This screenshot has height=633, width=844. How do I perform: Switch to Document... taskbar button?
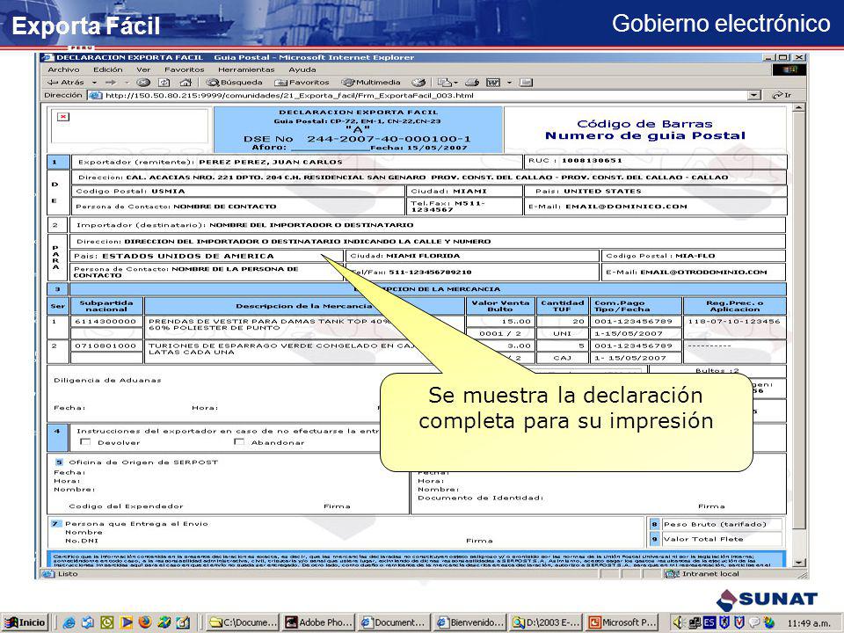[395, 622]
